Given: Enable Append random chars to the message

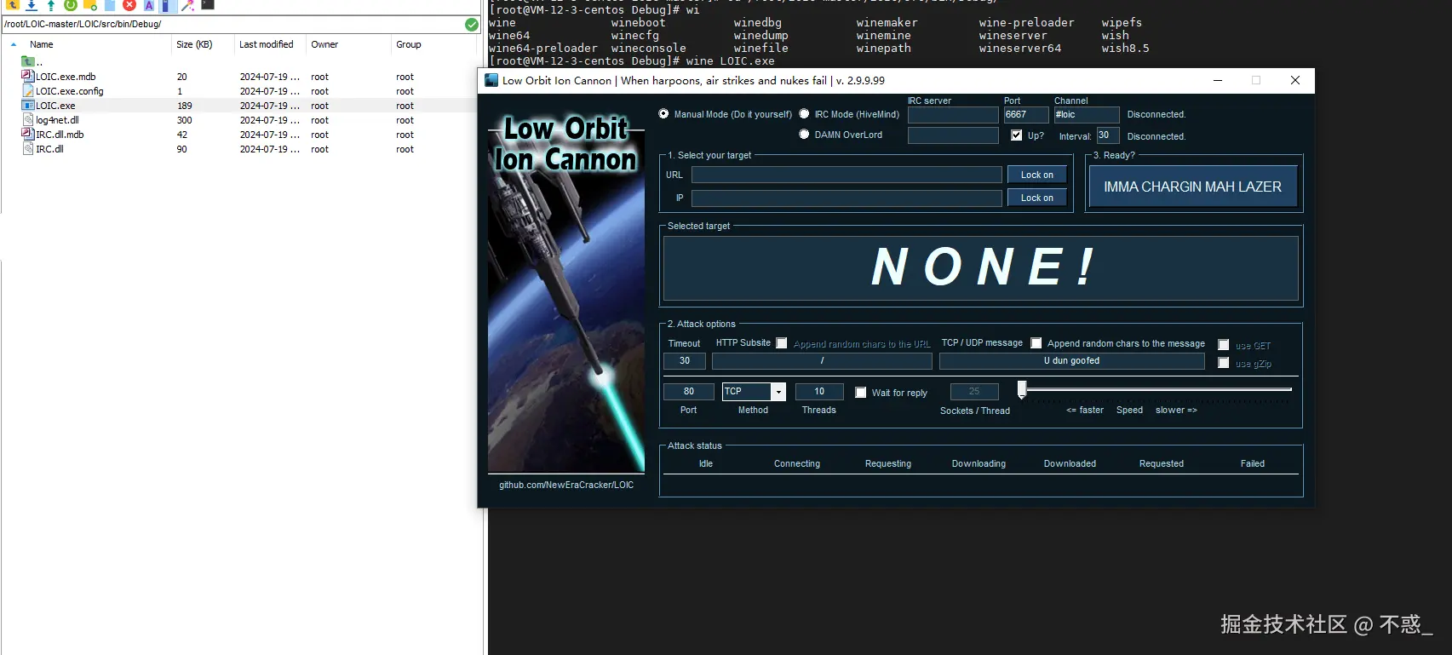Looking at the screenshot, I should (x=1036, y=343).
